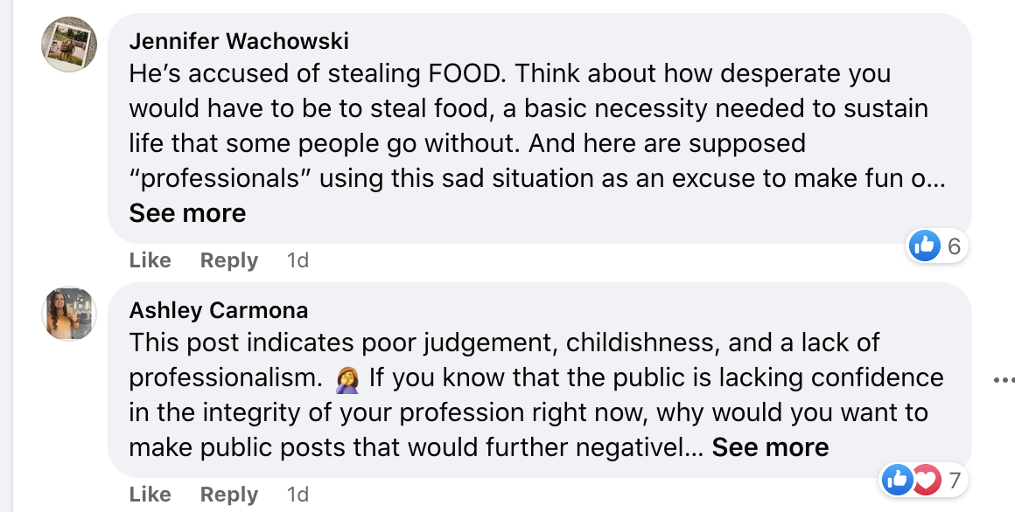This screenshot has width=1015, height=512.
Task: Open the three-dot options menu beside Ashley's comment
Action: click(1003, 380)
